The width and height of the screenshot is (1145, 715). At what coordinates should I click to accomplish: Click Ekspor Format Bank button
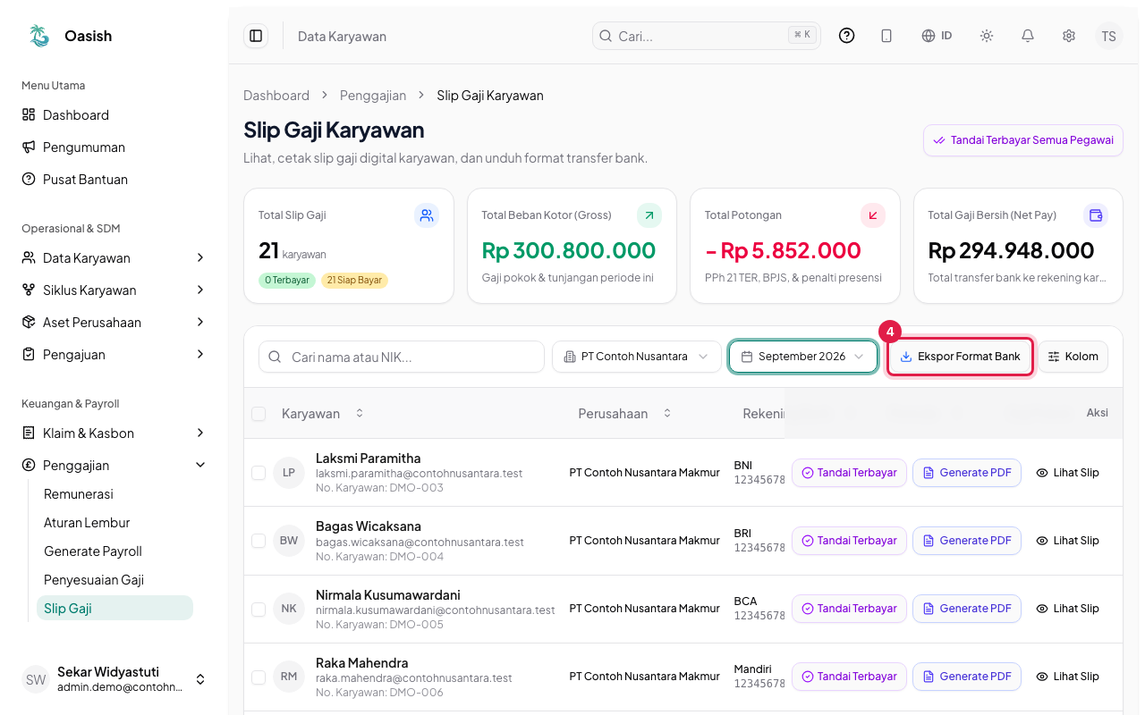(x=960, y=357)
